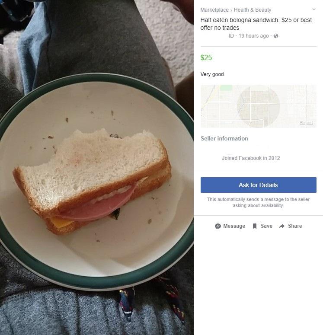Screen dimensions: 323x335
Task: Click the Save label text
Action: pyautogui.click(x=266, y=226)
